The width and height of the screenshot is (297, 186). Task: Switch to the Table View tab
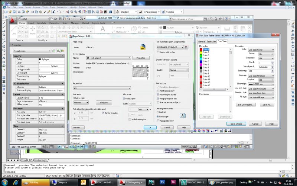click(212, 42)
